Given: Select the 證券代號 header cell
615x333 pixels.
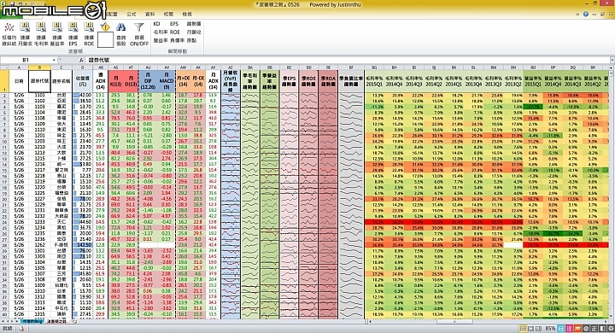Looking at the screenshot, I should point(39,81).
